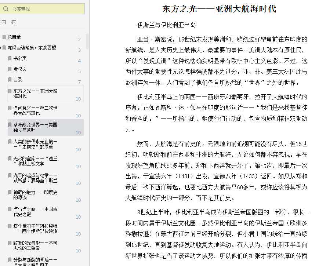Click subheading 伊斯兰与伊比利亚半岛

(x=166, y=25)
